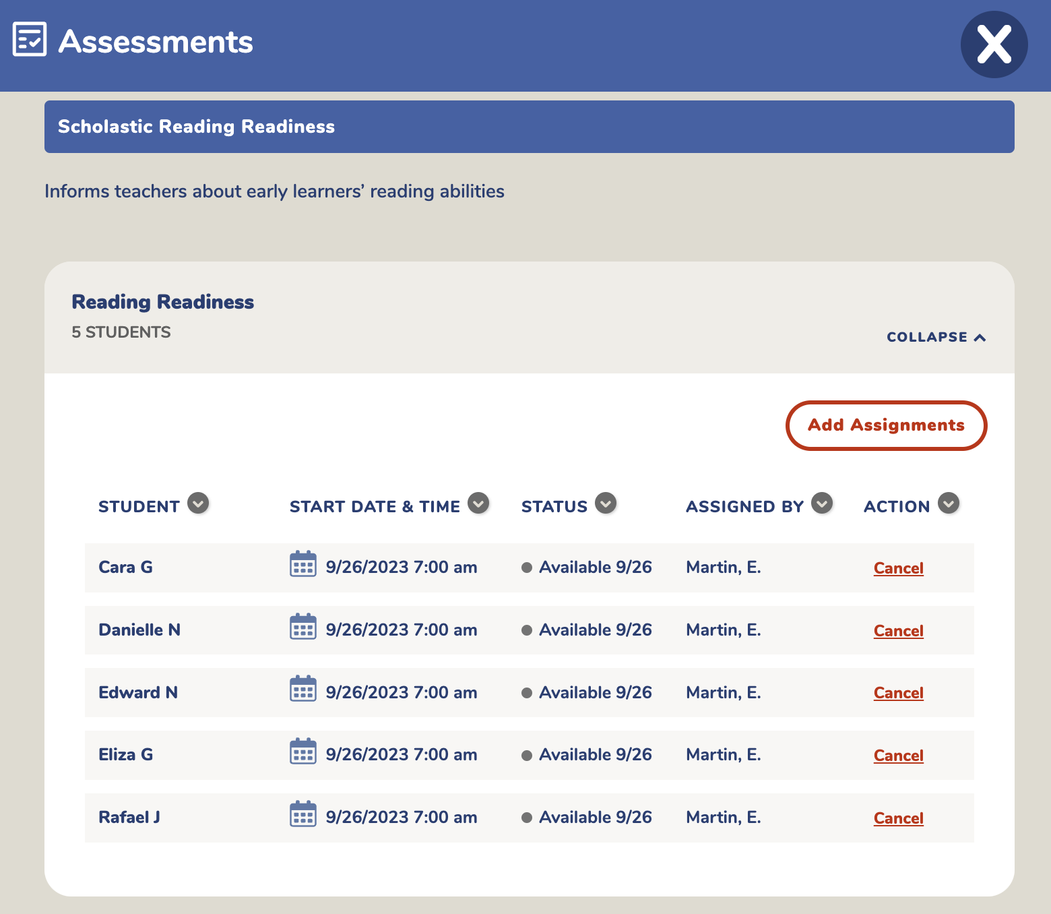This screenshot has height=914, width=1051.
Task: Click student name Danielle N
Action: (x=139, y=630)
